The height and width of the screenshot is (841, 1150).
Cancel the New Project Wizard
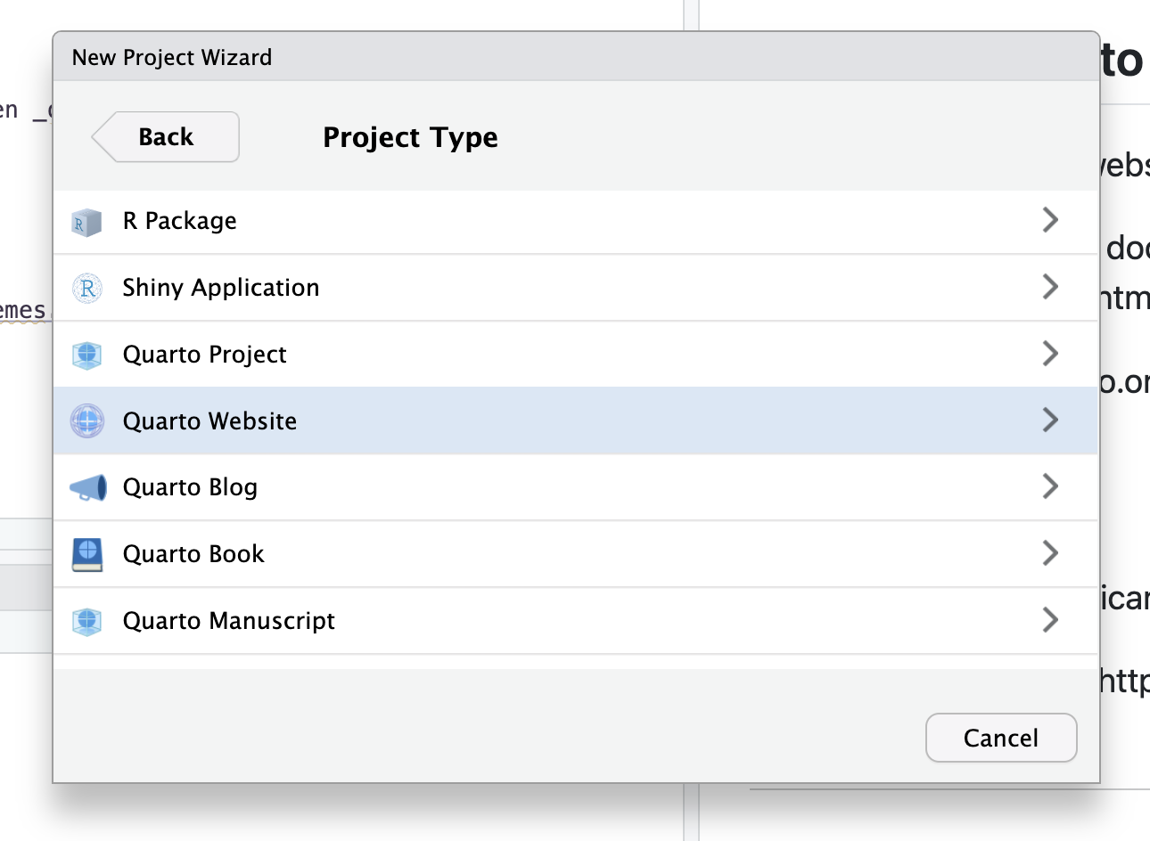click(x=1001, y=738)
